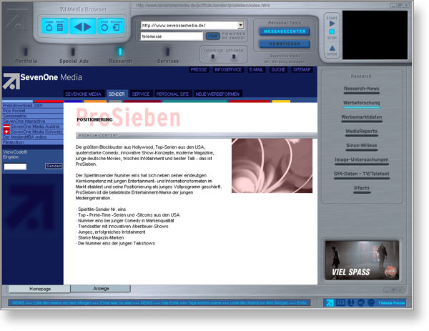Click the Print icon in Media Browser

pos(59,27)
